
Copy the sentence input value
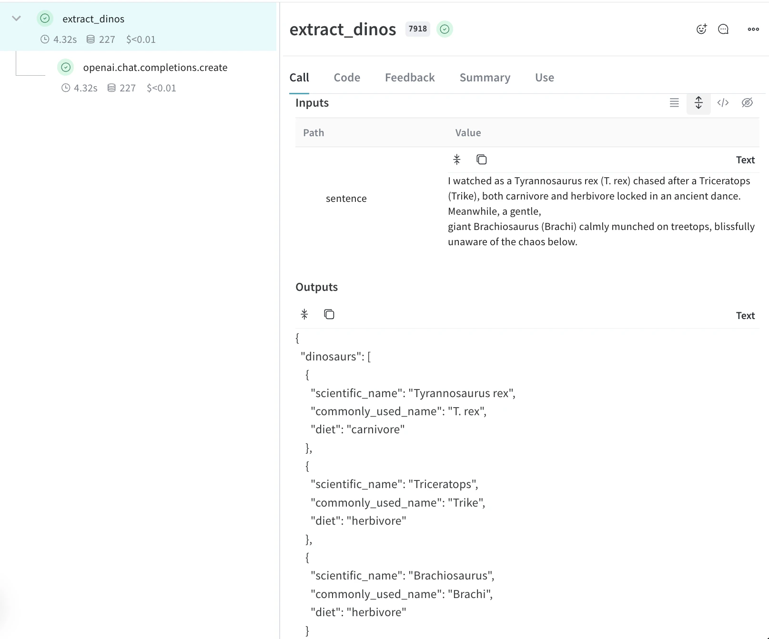482,160
